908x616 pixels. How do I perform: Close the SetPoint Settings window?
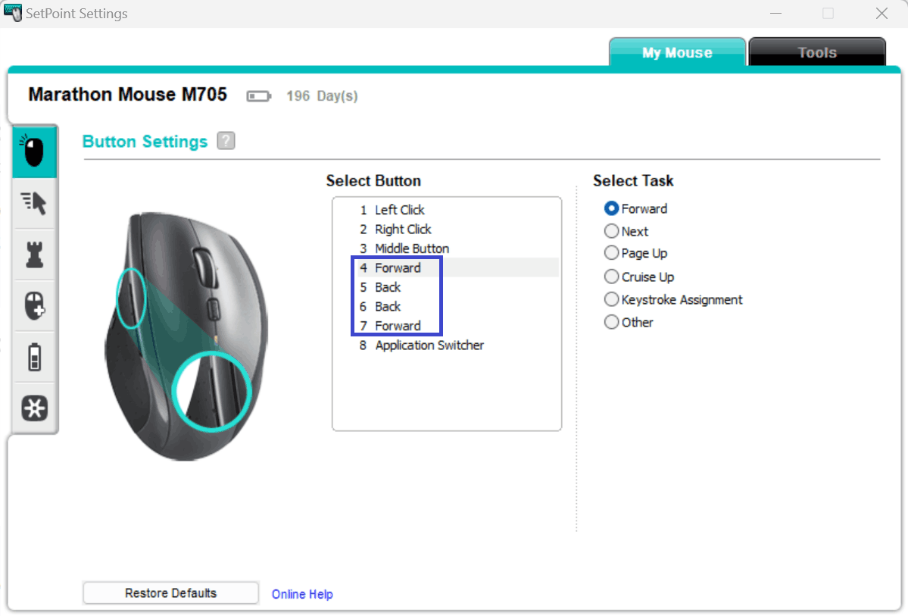coord(881,14)
